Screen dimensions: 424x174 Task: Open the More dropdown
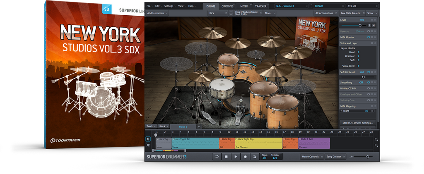270,13
